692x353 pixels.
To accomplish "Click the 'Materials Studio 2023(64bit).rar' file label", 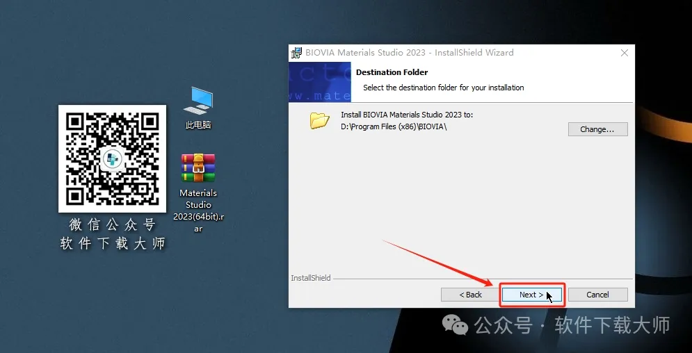I will point(198,211).
